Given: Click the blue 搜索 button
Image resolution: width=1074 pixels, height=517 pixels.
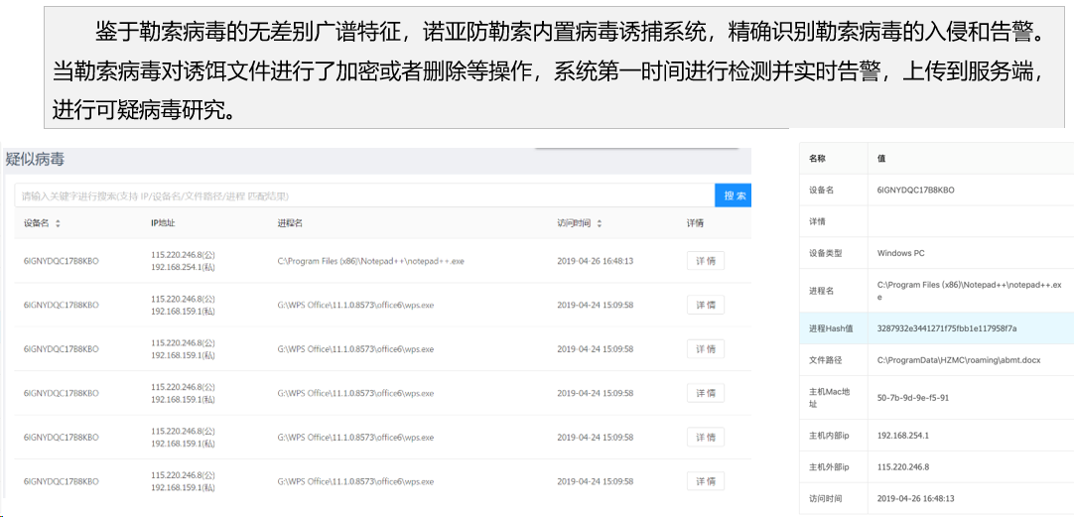Looking at the screenshot, I should pos(733,195).
